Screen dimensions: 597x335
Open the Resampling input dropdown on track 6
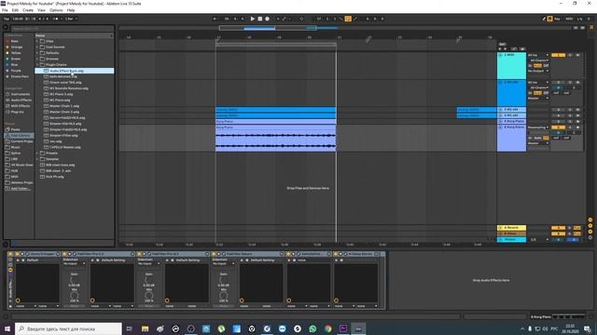pos(538,127)
